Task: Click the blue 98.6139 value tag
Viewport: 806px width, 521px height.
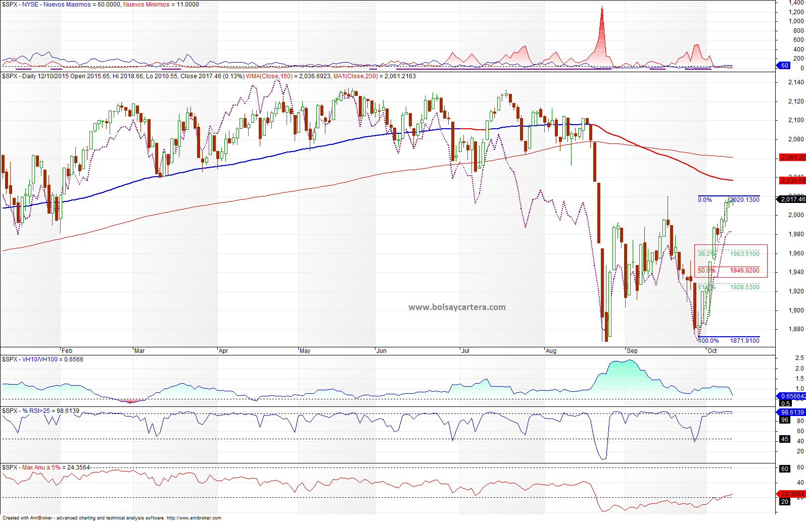Action: point(791,412)
